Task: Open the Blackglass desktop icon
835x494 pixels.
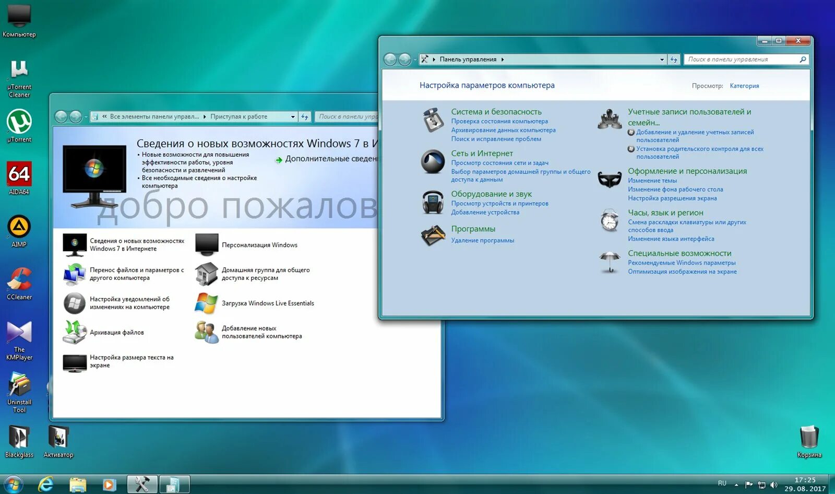Action: pos(19,442)
